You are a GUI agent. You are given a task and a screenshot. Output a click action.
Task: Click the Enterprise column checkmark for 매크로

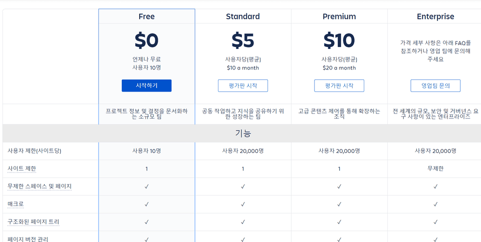(x=435, y=204)
